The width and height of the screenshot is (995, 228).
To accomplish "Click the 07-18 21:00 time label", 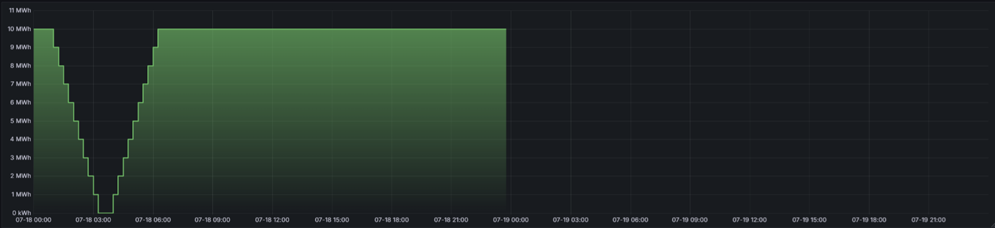I will pos(451,220).
